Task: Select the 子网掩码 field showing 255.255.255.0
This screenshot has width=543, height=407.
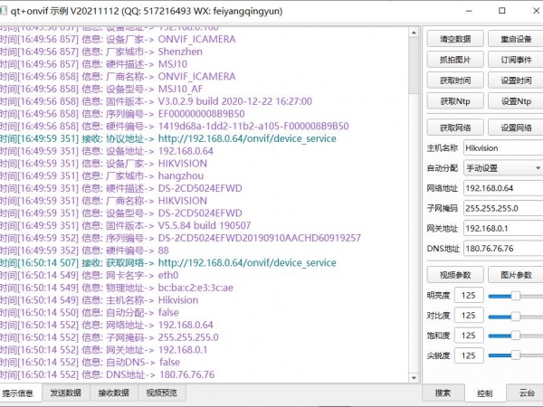Action: (502, 208)
